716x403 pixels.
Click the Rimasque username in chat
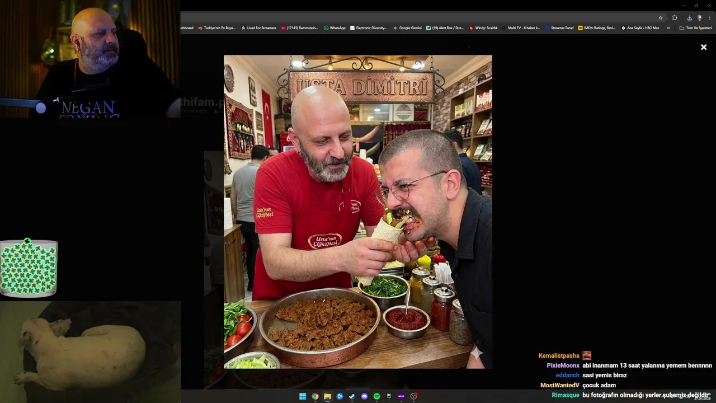click(566, 395)
